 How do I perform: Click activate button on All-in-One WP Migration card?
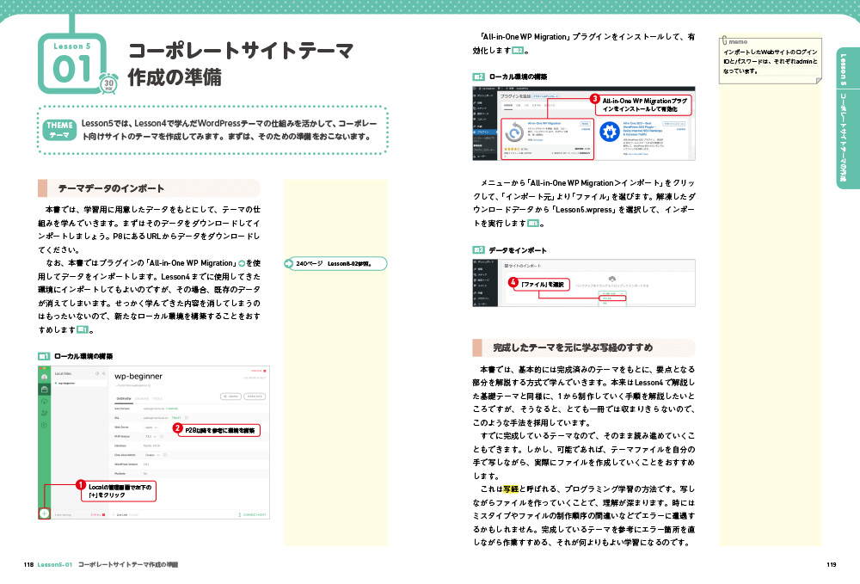click(585, 124)
